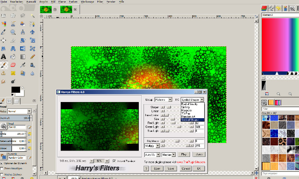Screen dimensions: 299x179
Task: Click the help question mark button in Harry's Filters
Action: (x=147, y=168)
